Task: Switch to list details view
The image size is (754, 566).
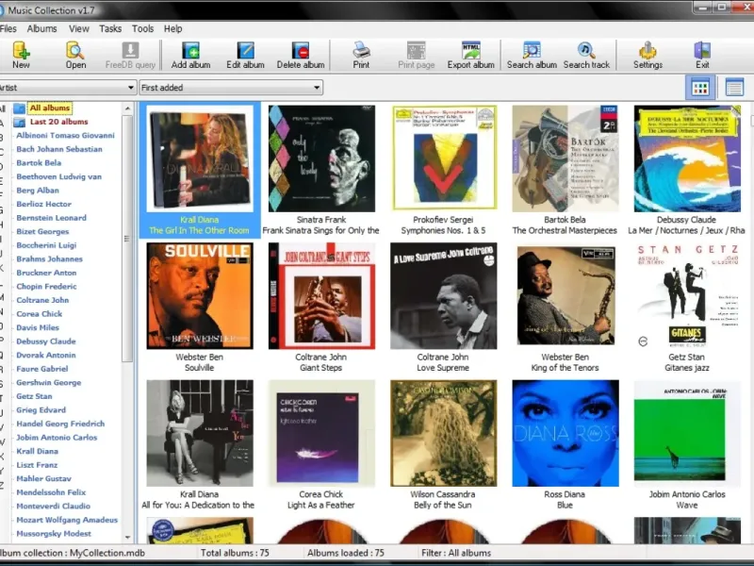Action: click(x=734, y=88)
